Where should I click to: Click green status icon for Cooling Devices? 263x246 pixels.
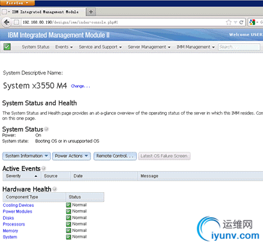pos(69,205)
